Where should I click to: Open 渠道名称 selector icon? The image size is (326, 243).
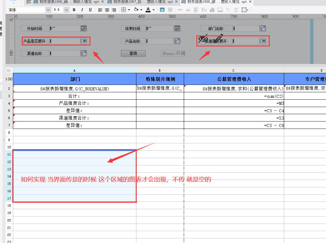pyautogui.click(x=84, y=54)
